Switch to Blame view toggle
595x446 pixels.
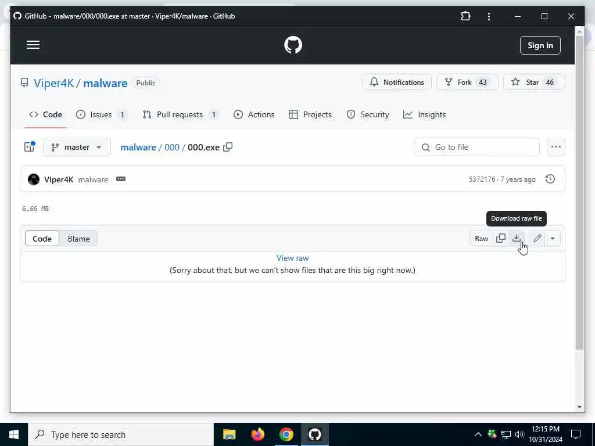coord(78,239)
